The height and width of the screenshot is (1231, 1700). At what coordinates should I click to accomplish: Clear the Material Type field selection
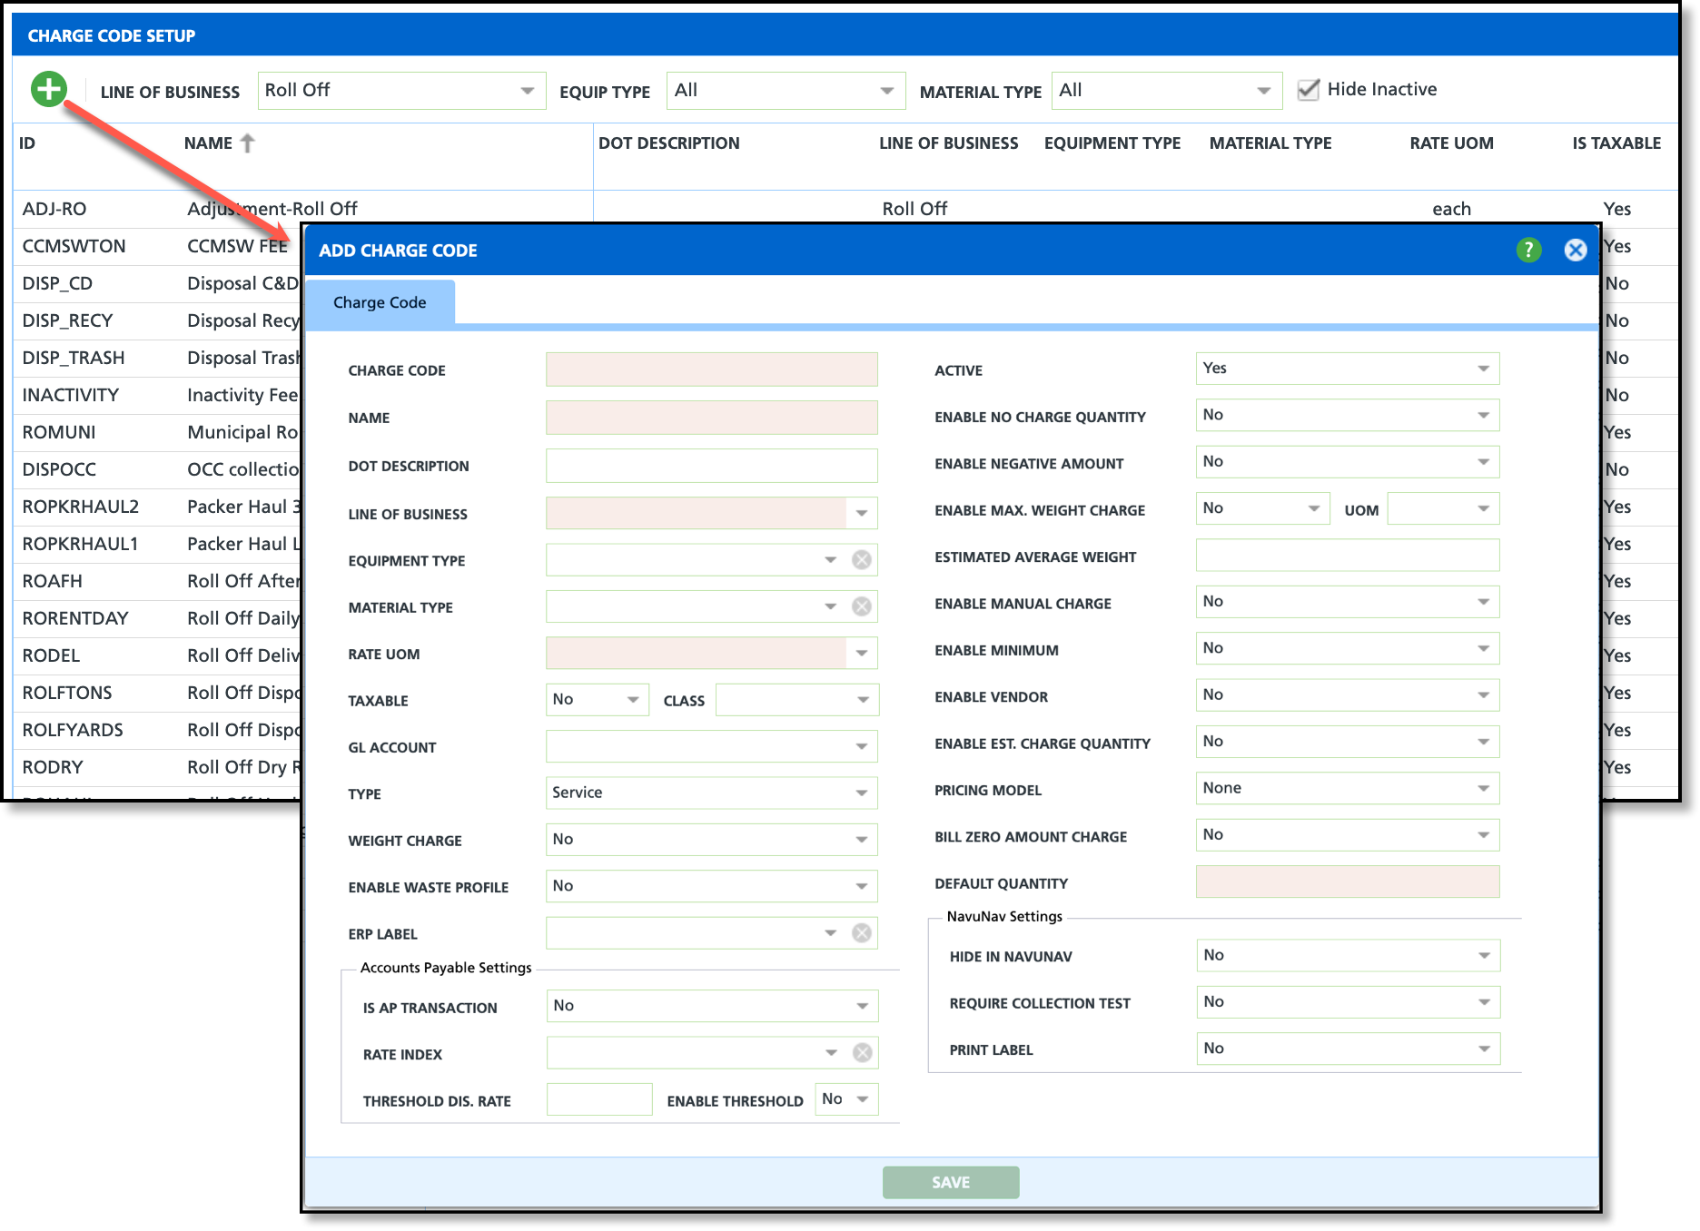(862, 606)
